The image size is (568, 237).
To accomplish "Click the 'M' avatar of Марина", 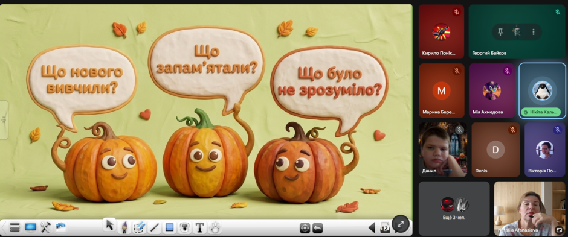I will 442,90.
